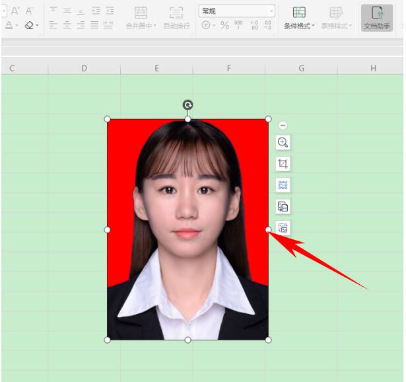Click the 合并居中 merge button
406x382 pixels.
click(x=141, y=18)
